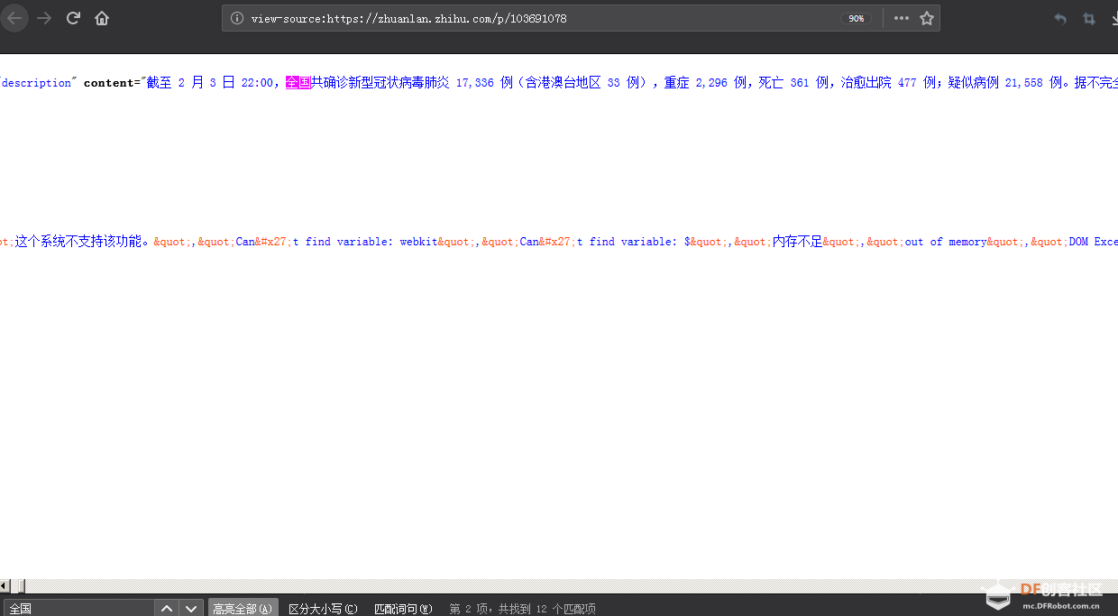Click the horizontal scrollbar left arrow
Image resolution: width=1118 pixels, height=616 pixels.
(5, 586)
